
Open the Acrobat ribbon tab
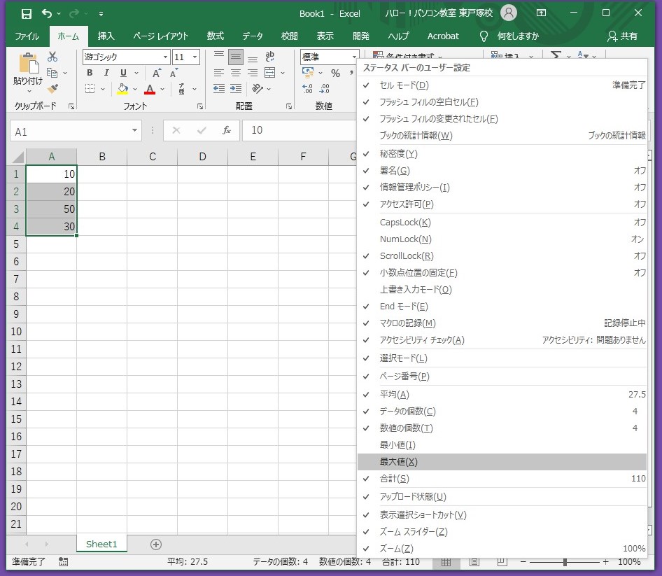(443, 36)
